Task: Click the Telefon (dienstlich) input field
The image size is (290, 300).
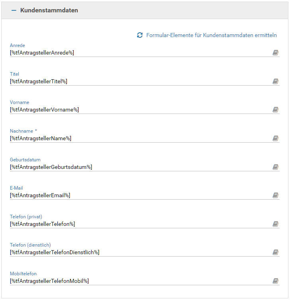Action: tap(139, 252)
